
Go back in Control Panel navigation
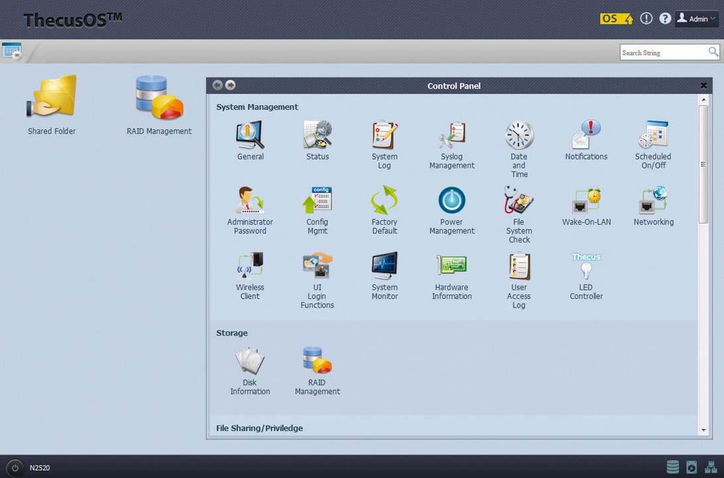(217, 85)
